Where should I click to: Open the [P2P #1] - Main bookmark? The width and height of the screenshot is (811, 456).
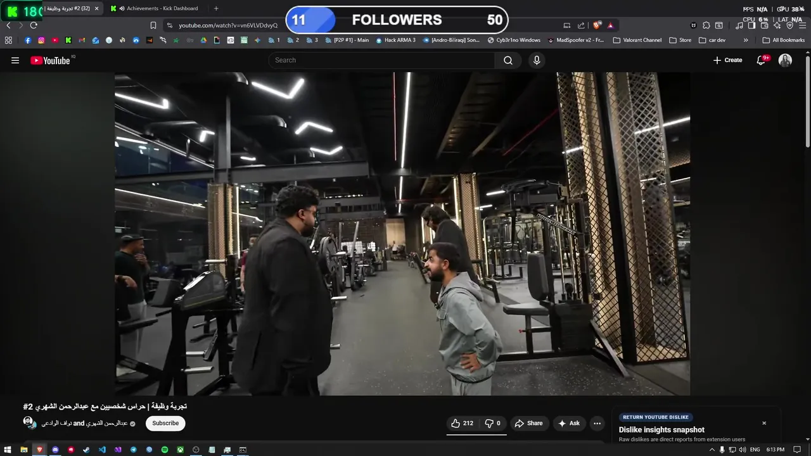point(347,40)
